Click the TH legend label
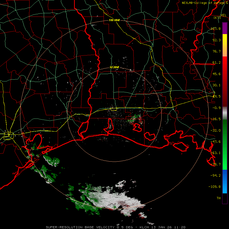 pyautogui.click(x=219, y=198)
